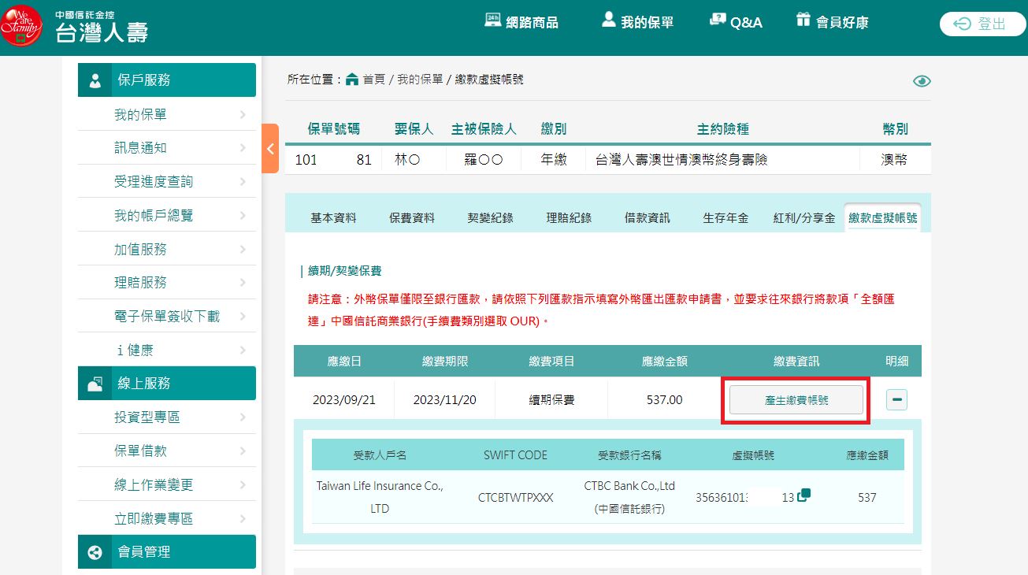Image resolution: width=1028 pixels, height=575 pixels.
Task: Click the share icon beside 會員管理
Action: (x=95, y=552)
